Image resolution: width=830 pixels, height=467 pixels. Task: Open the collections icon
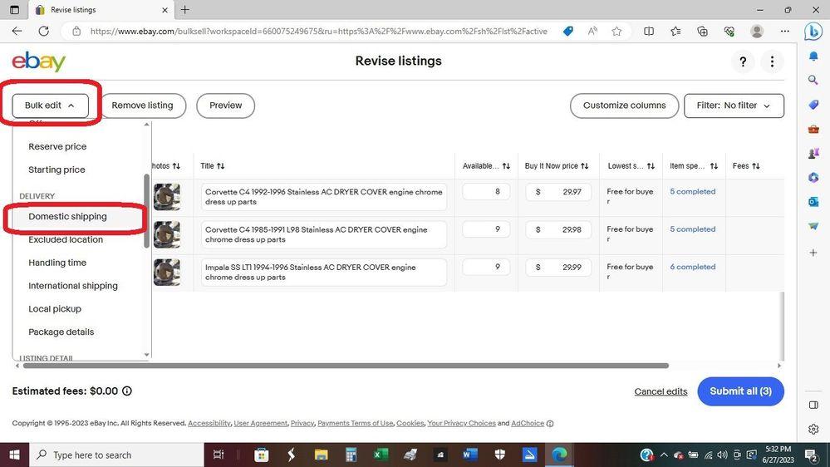[x=702, y=32]
